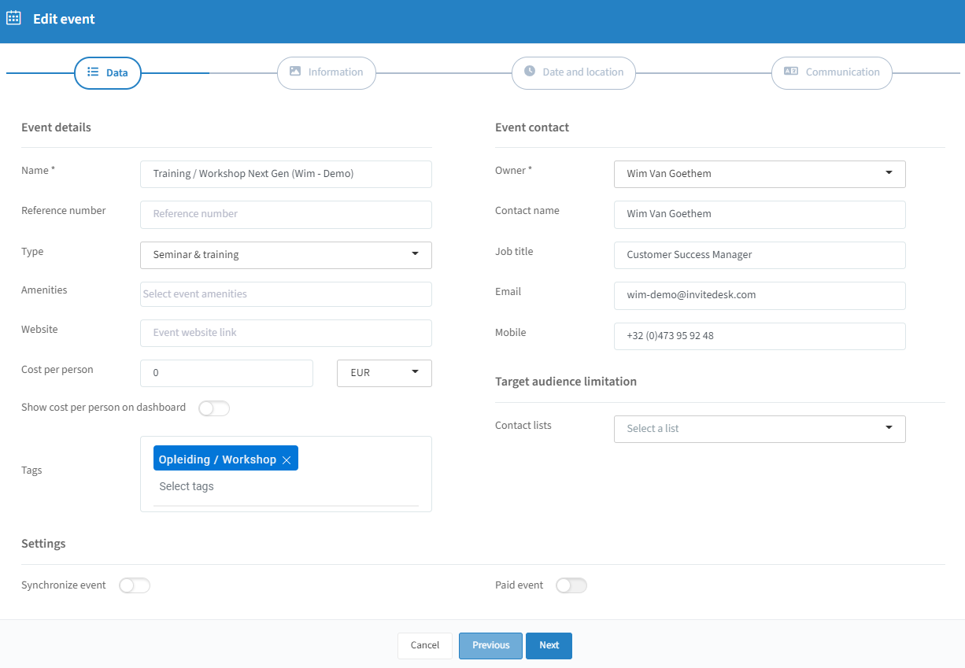Click the Mobile phone number field
Image resolution: width=965 pixels, height=668 pixels.
coord(760,336)
